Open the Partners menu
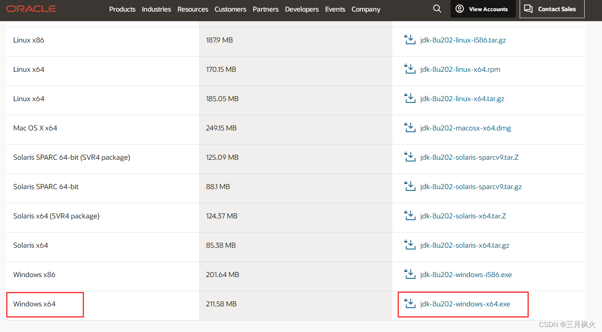602x332 pixels. [x=266, y=9]
